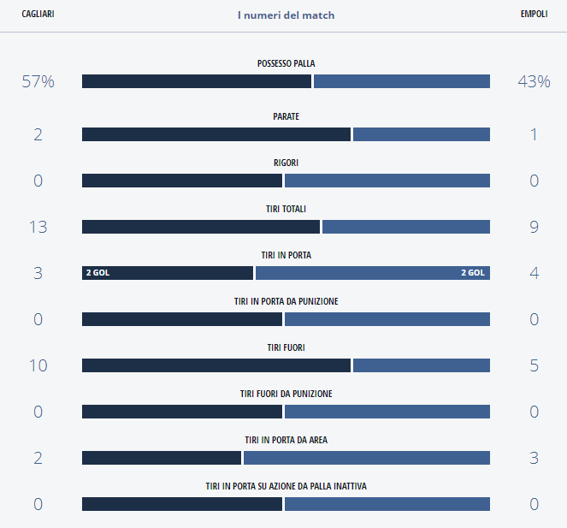
Task: Click the PARATE stat label
Action: 286,116
